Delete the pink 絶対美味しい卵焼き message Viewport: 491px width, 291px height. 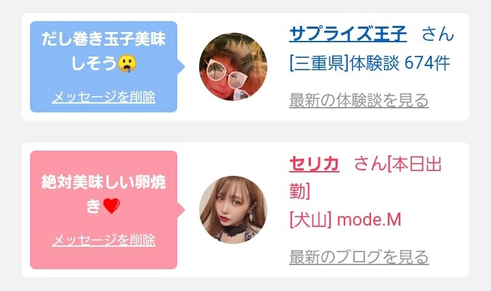tap(104, 240)
